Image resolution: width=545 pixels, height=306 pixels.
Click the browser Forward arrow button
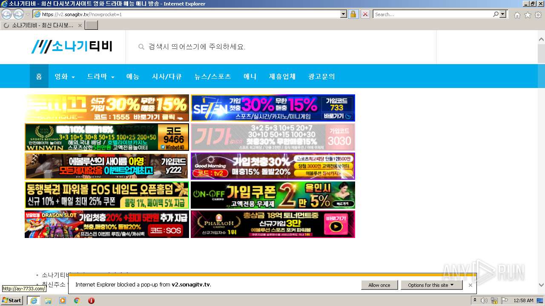pyautogui.click(x=18, y=14)
